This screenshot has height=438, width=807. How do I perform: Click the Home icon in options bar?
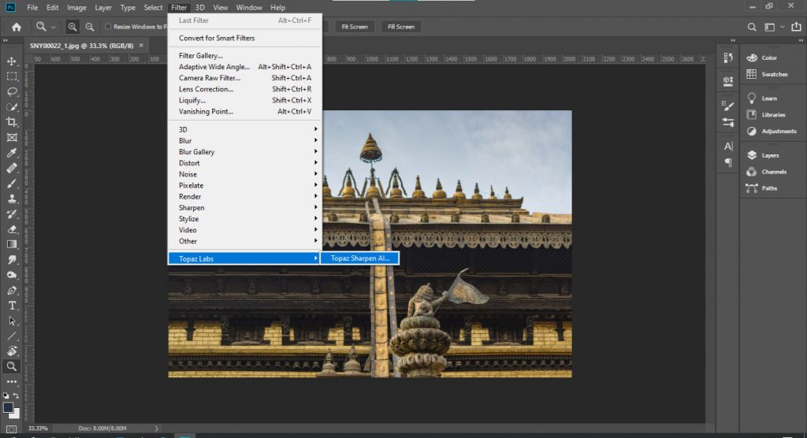(x=17, y=27)
